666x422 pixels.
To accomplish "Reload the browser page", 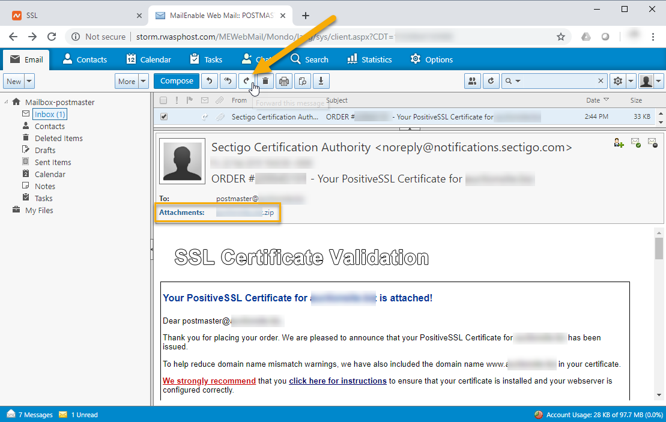I will click(52, 37).
